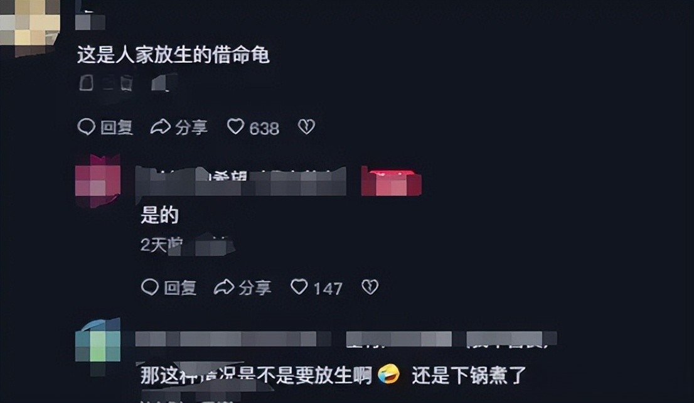Open the blurred username above 是的
694x403 pixels.
tap(241, 181)
